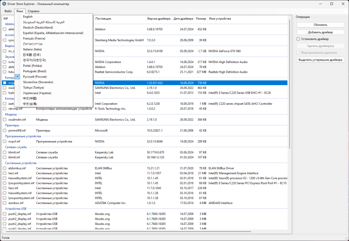Click Выделить устаревшие драйвера button
The image size is (349, 241).
click(320, 60)
